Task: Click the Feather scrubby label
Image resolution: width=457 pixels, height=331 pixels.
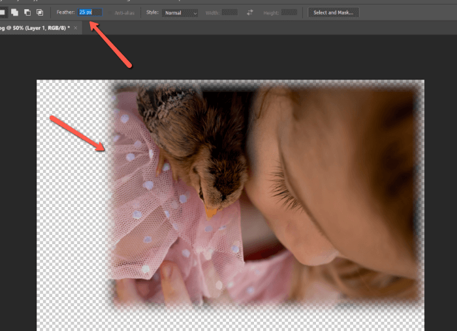Action: tap(65, 12)
